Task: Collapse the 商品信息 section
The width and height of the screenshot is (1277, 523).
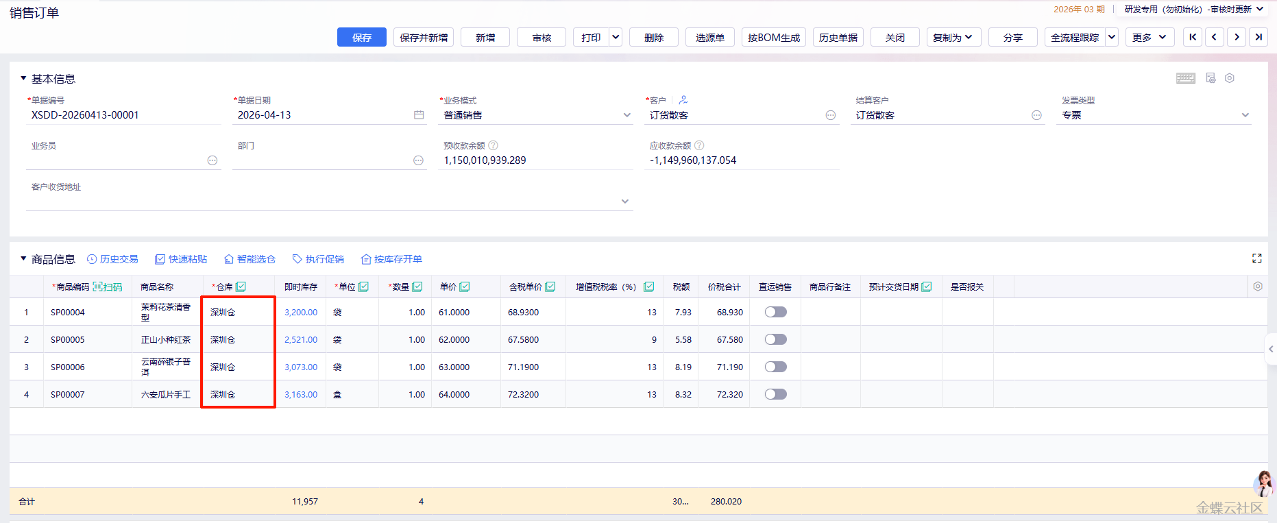Action: click(23, 258)
